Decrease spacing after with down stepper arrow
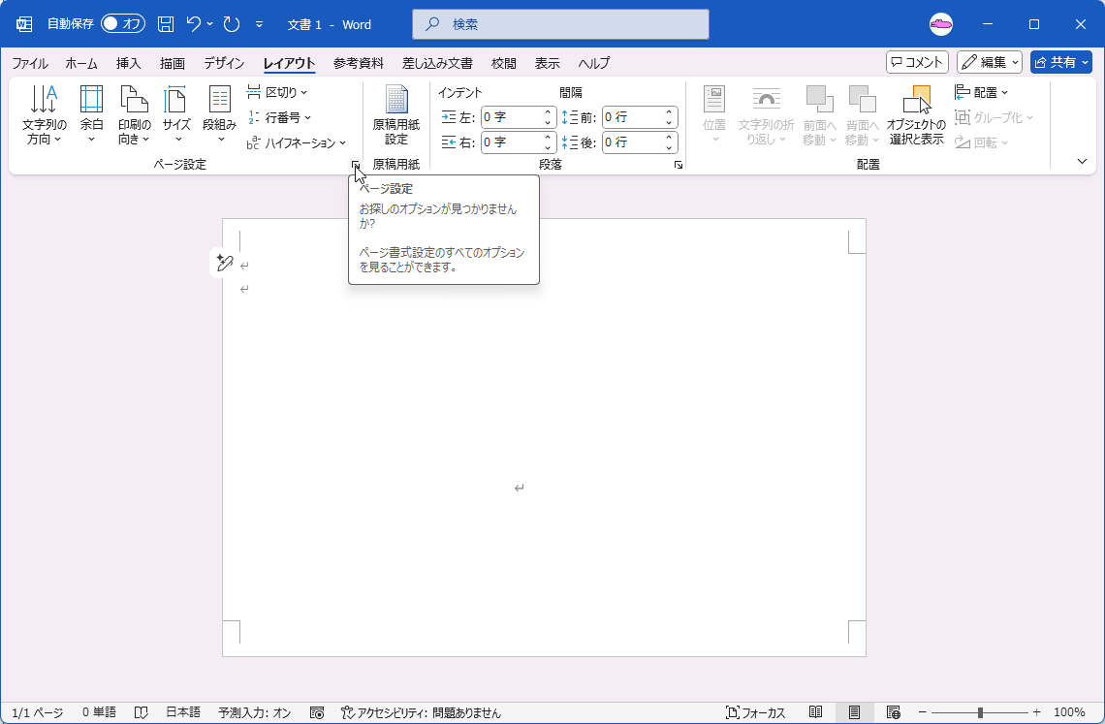The image size is (1105, 724). (x=670, y=148)
